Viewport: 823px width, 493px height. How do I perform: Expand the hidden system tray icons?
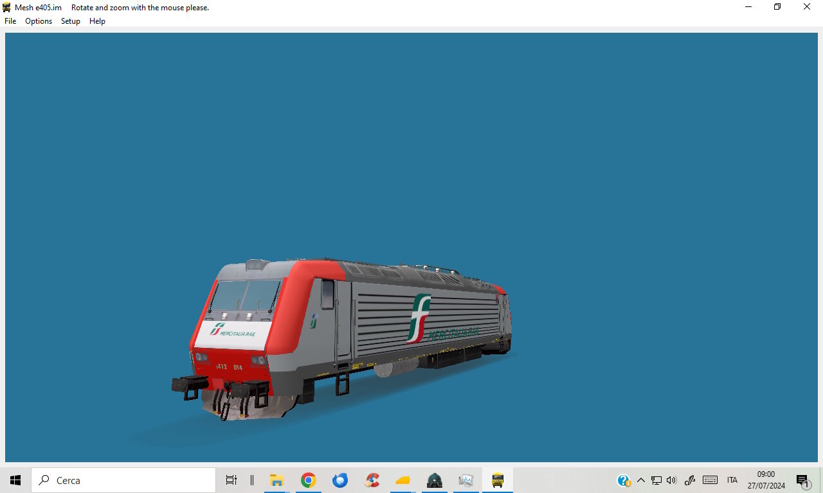(640, 480)
